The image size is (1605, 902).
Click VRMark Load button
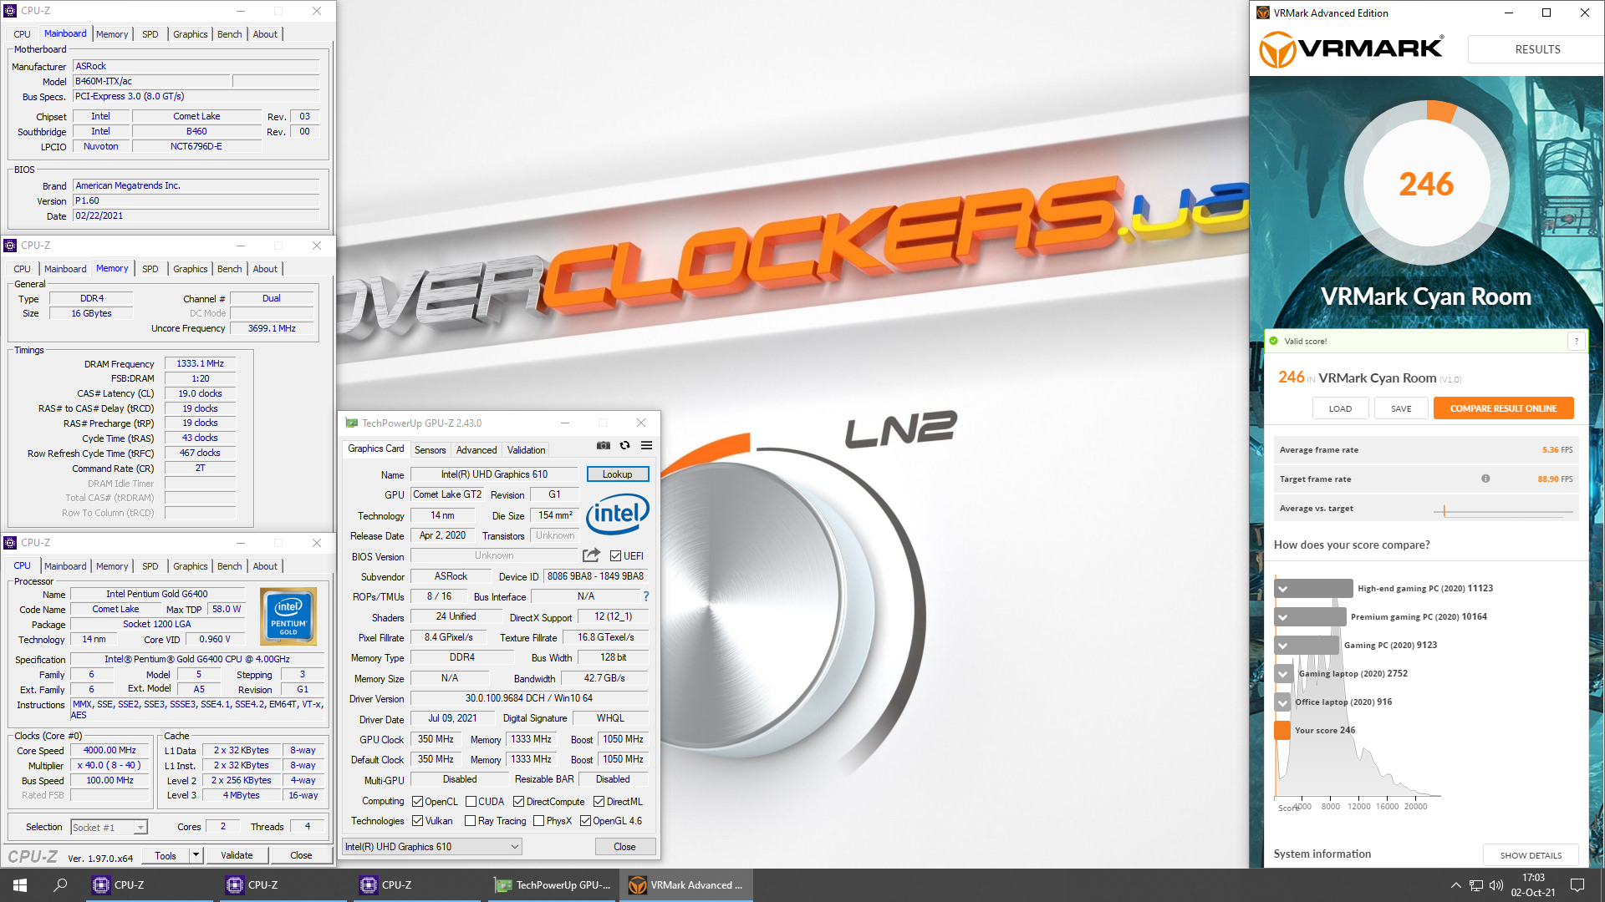coord(1340,408)
